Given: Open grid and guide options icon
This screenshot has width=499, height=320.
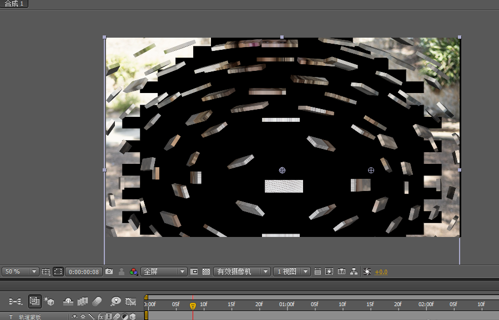Looking at the screenshot, I should tap(46, 272).
